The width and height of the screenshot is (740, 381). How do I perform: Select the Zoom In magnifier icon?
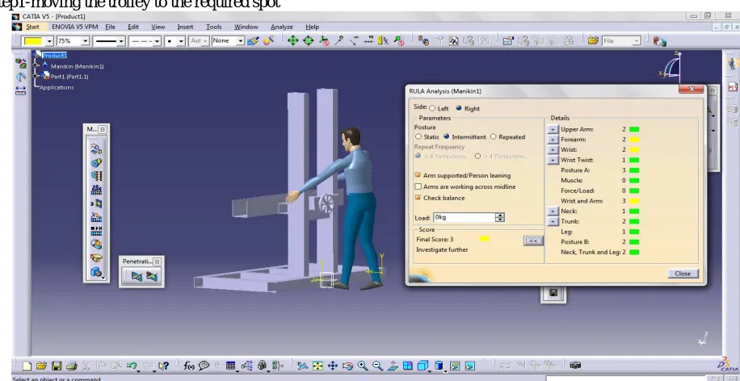[x=363, y=366]
